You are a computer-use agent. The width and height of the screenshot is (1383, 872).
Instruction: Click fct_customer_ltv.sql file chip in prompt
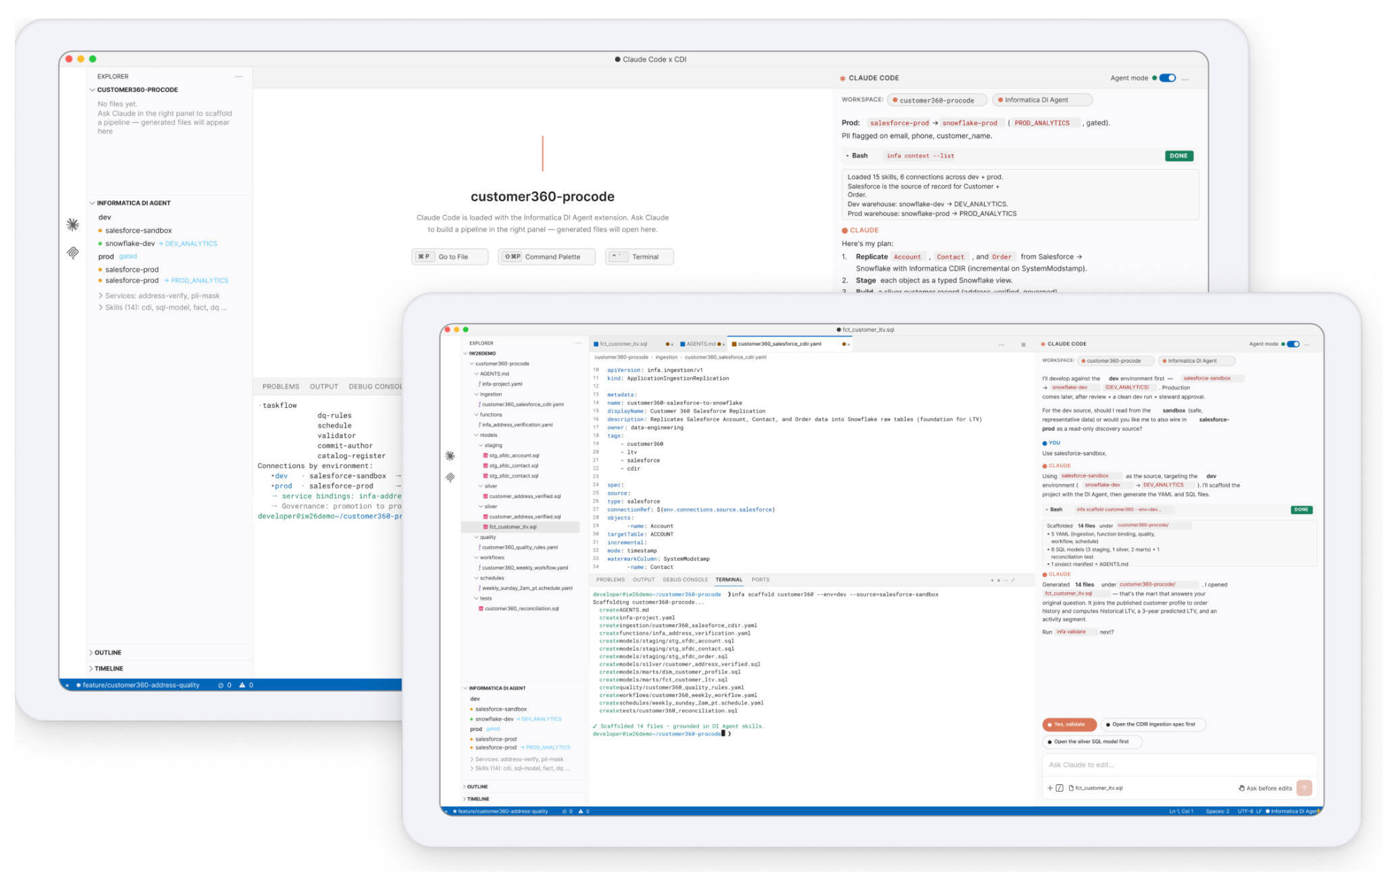1095,788
